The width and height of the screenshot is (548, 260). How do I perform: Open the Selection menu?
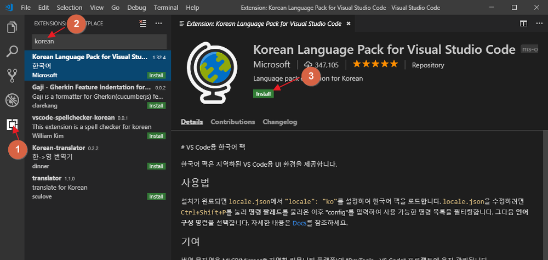coord(69,7)
